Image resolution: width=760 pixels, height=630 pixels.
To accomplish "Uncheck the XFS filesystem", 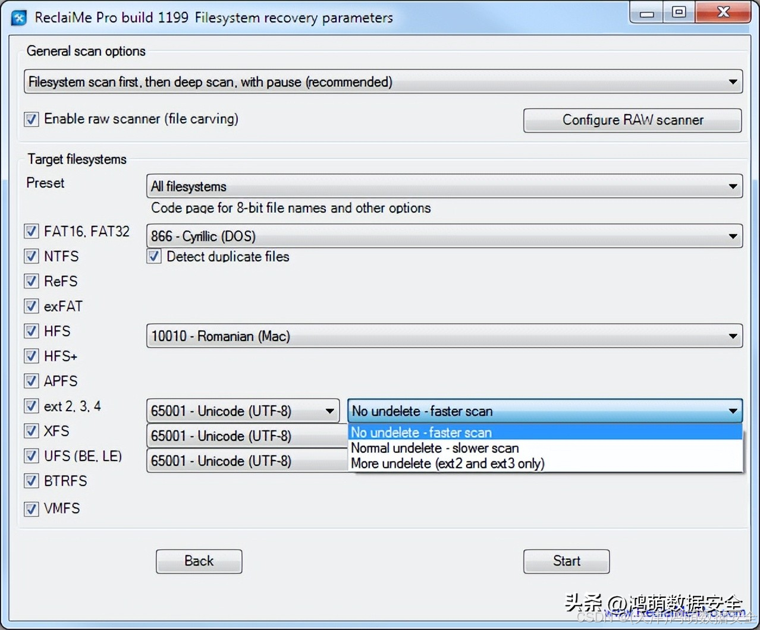I will 31,431.
